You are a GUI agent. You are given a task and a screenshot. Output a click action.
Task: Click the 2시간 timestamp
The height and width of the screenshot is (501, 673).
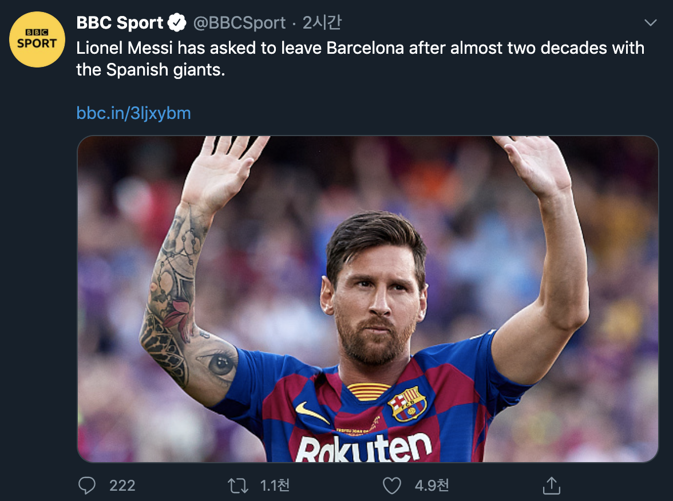click(x=322, y=23)
